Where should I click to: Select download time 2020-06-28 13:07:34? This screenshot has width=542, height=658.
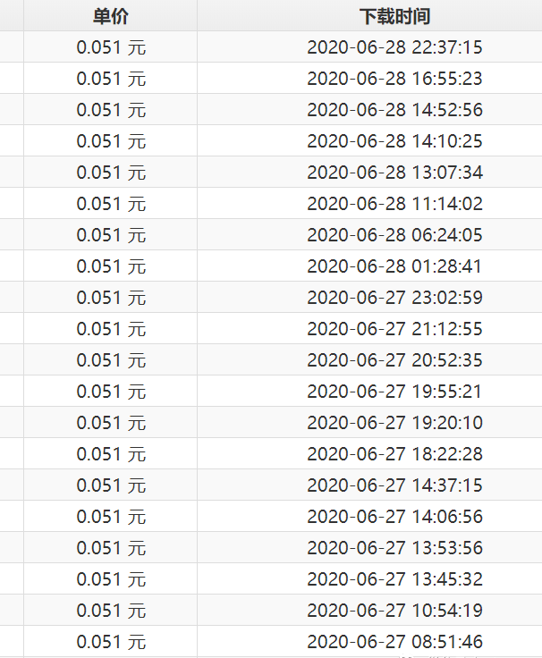394,172
